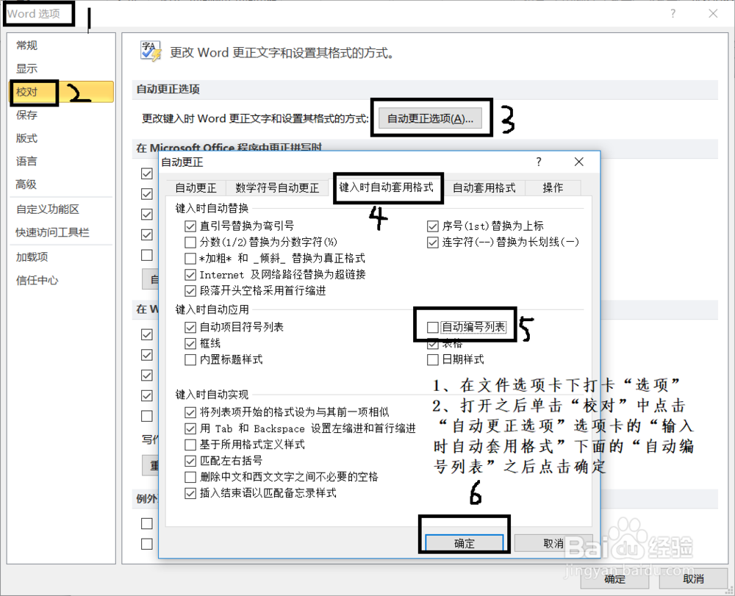Switch to the 自动更正 tab
The width and height of the screenshot is (735, 596).
click(x=196, y=188)
